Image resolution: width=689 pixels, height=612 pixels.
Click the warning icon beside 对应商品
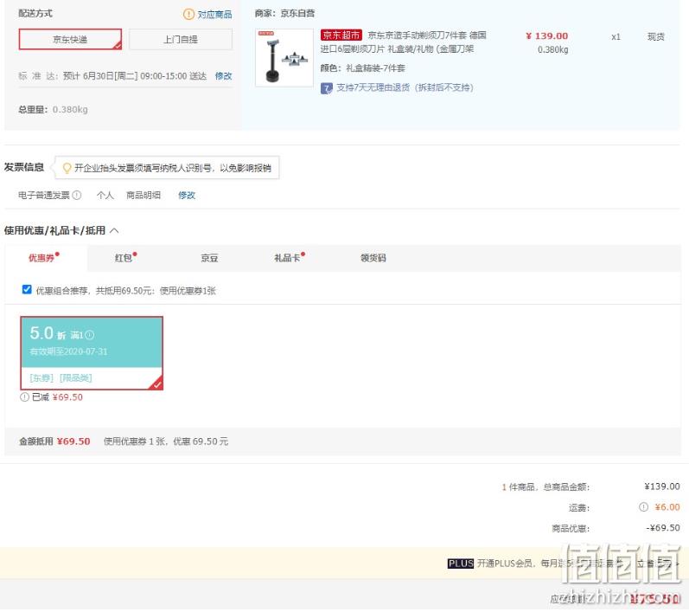pos(188,14)
